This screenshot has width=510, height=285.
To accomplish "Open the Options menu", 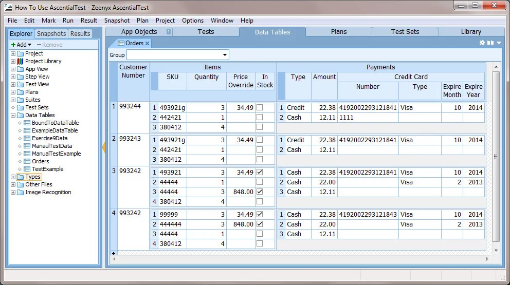I will (193, 20).
